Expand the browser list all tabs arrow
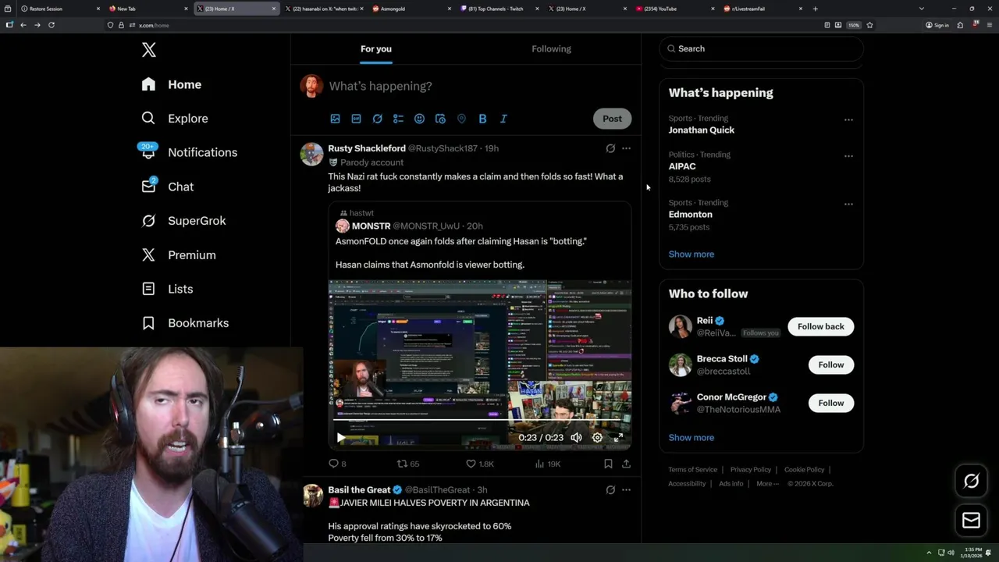This screenshot has width=999, height=562. 922,9
